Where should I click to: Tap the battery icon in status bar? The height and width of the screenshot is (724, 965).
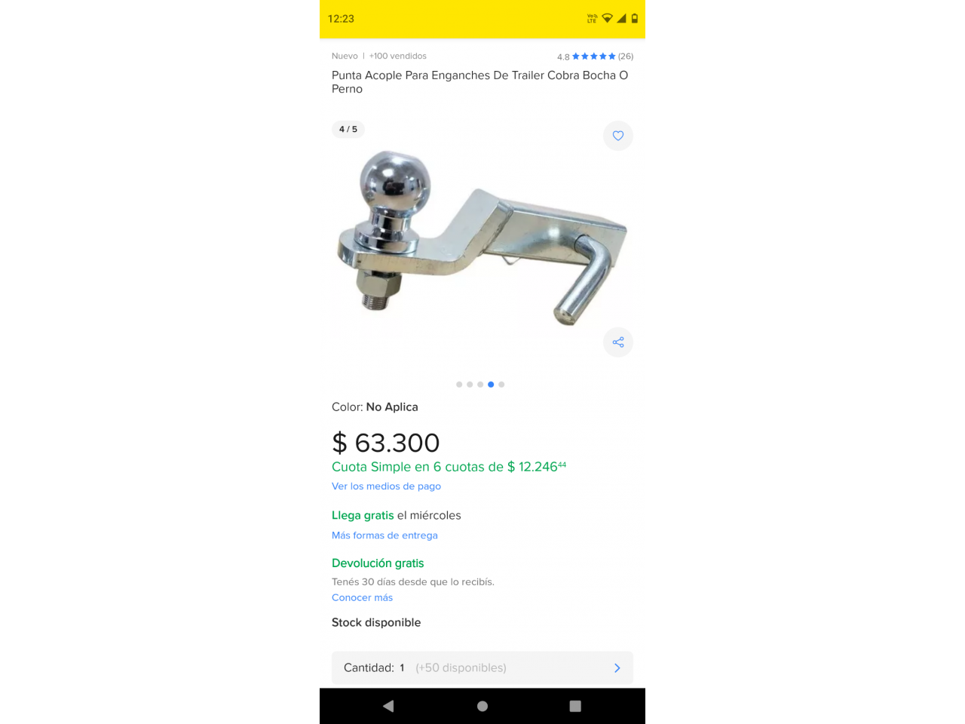635,19
